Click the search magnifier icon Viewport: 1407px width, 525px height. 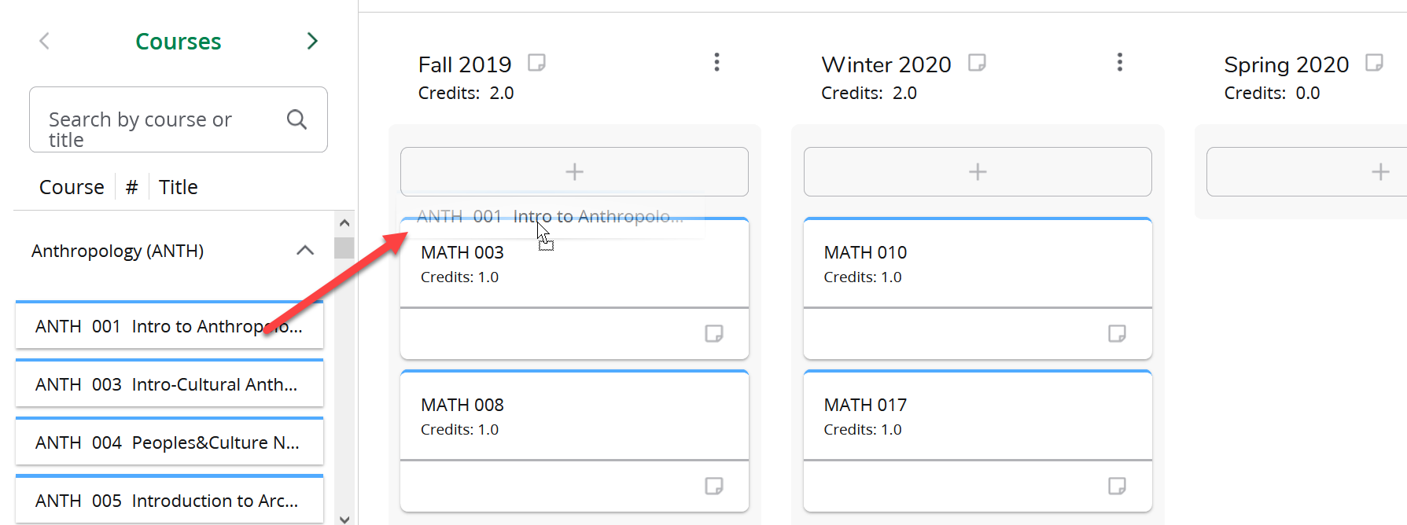pyautogui.click(x=297, y=119)
